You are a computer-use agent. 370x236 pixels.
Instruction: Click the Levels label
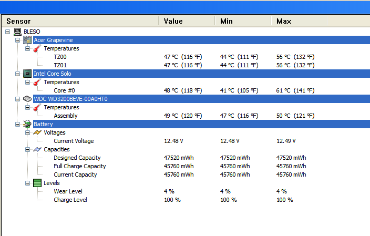[52, 183]
